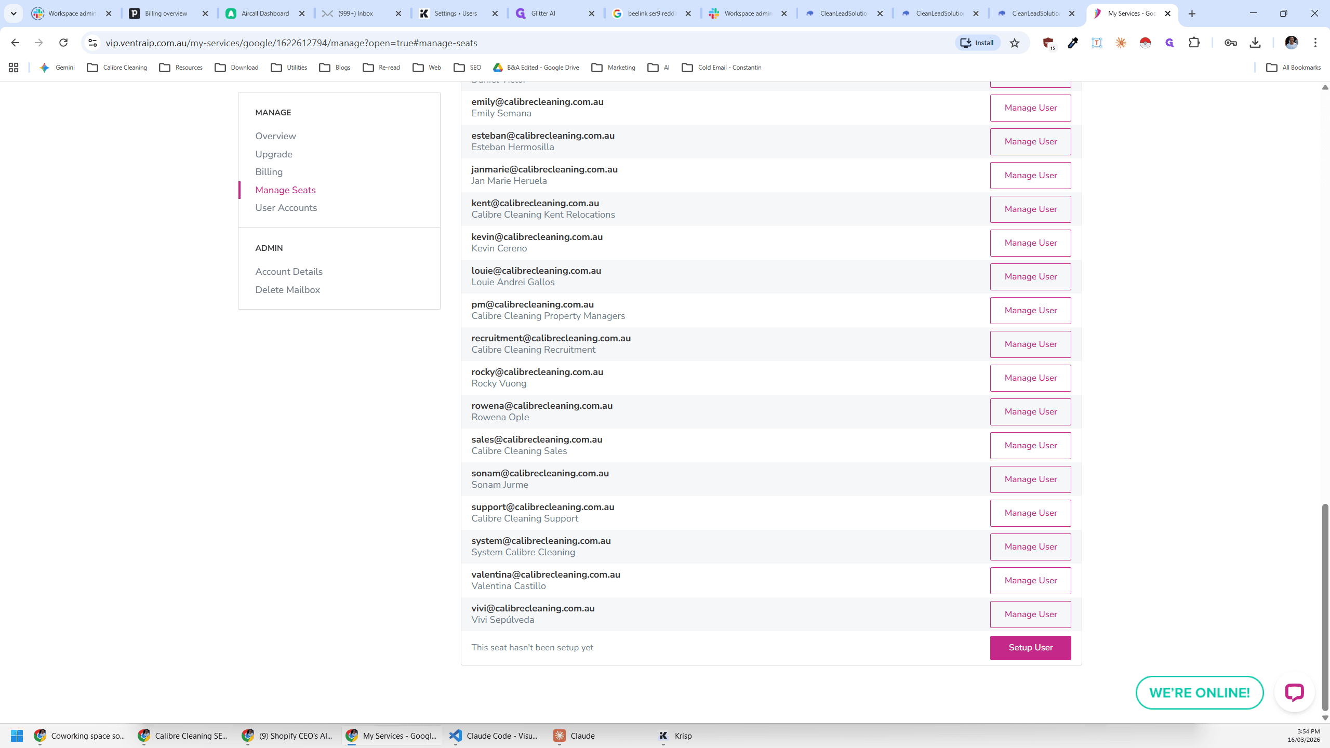Click the page vertical scrollbar thumb
1330x748 pixels.
1325,607
